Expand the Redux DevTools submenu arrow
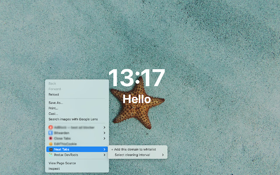 104,155
